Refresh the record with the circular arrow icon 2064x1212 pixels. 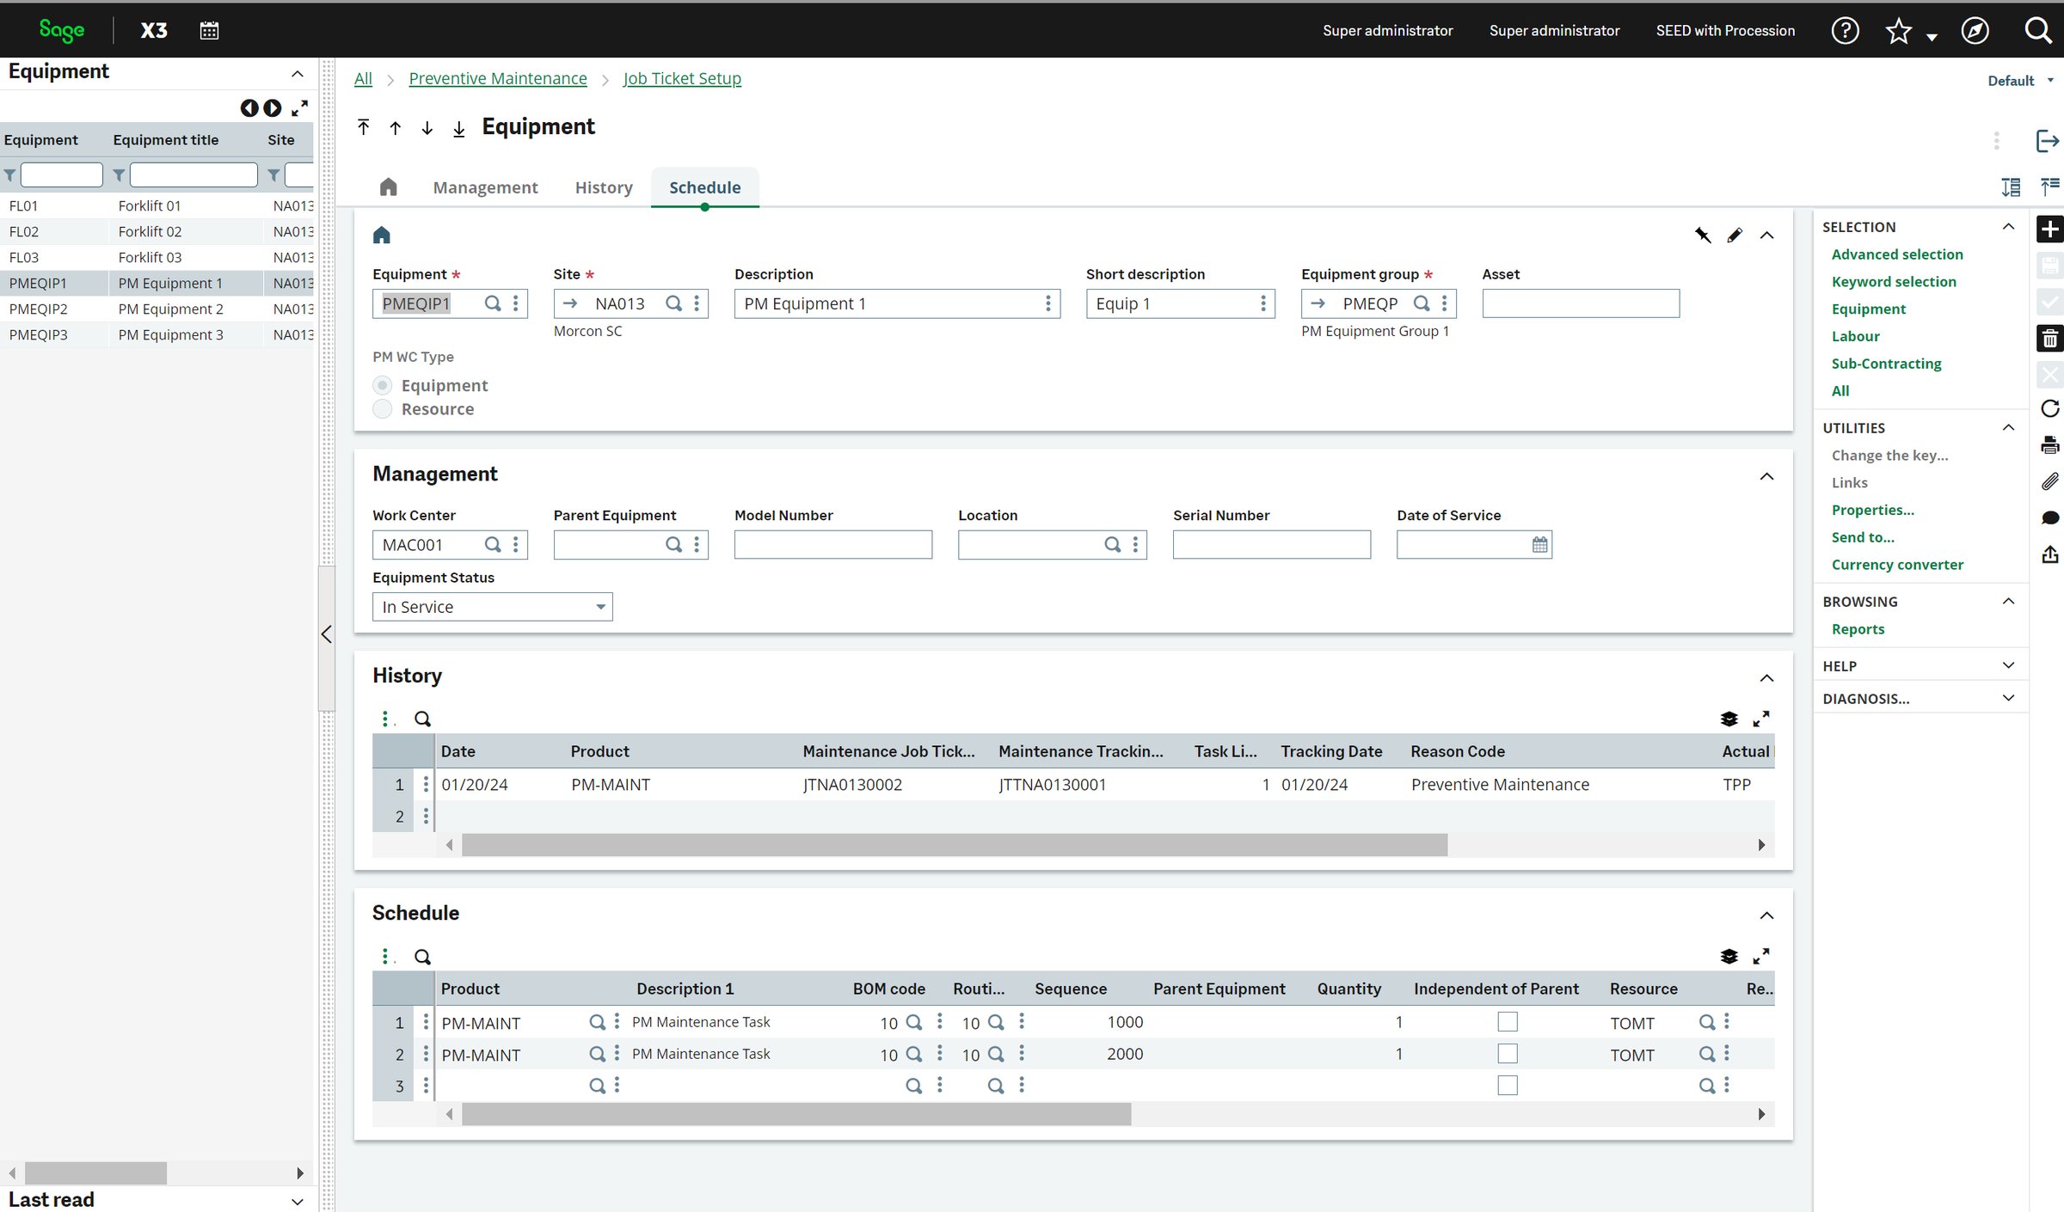point(2050,409)
